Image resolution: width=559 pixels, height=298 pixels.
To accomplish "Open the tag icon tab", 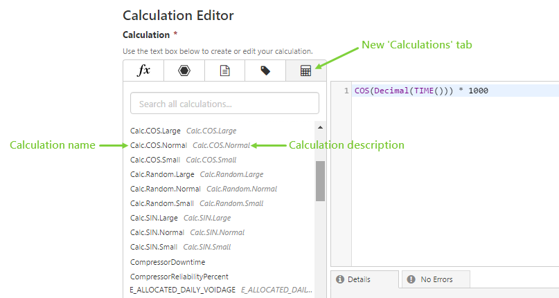I will 265,71.
